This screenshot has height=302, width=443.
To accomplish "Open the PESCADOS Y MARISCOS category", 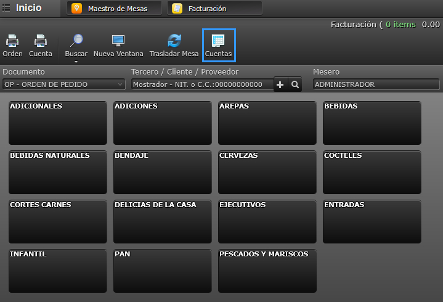I will (x=267, y=271).
